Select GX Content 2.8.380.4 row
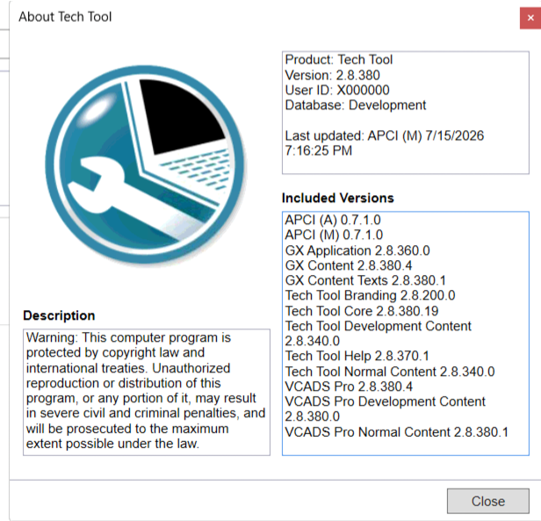The width and height of the screenshot is (541, 521). coord(349,265)
